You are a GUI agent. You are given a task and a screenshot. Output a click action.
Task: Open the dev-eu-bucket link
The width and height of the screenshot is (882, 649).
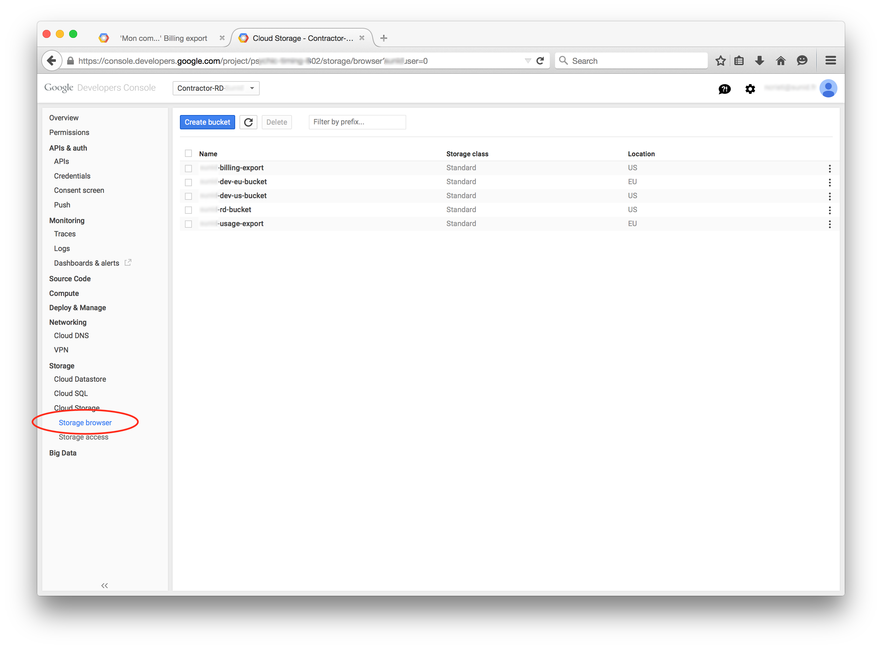click(x=233, y=182)
